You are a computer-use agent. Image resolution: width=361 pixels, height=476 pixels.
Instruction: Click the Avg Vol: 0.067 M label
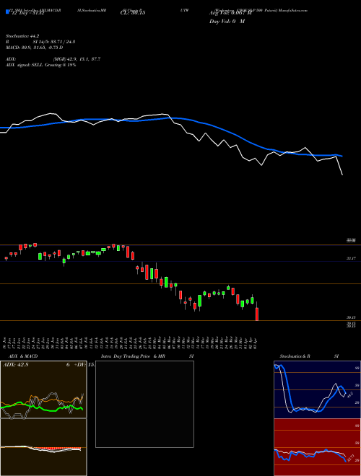pyautogui.click(x=229, y=13)
